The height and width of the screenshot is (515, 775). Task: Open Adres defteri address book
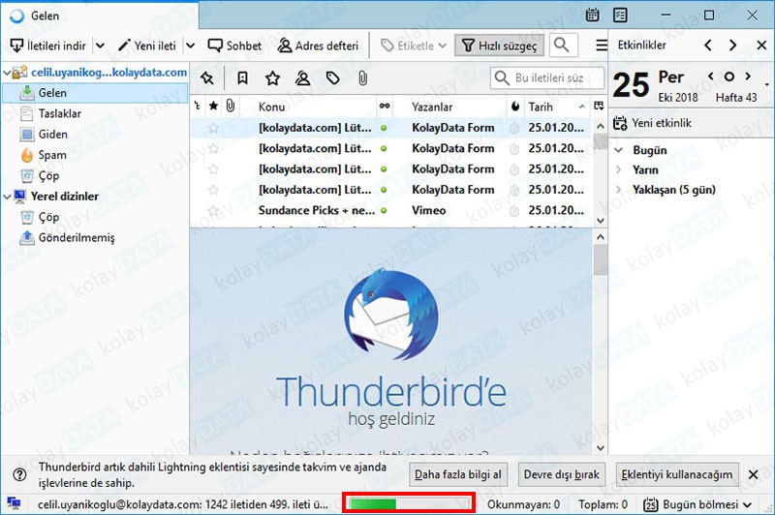point(318,45)
